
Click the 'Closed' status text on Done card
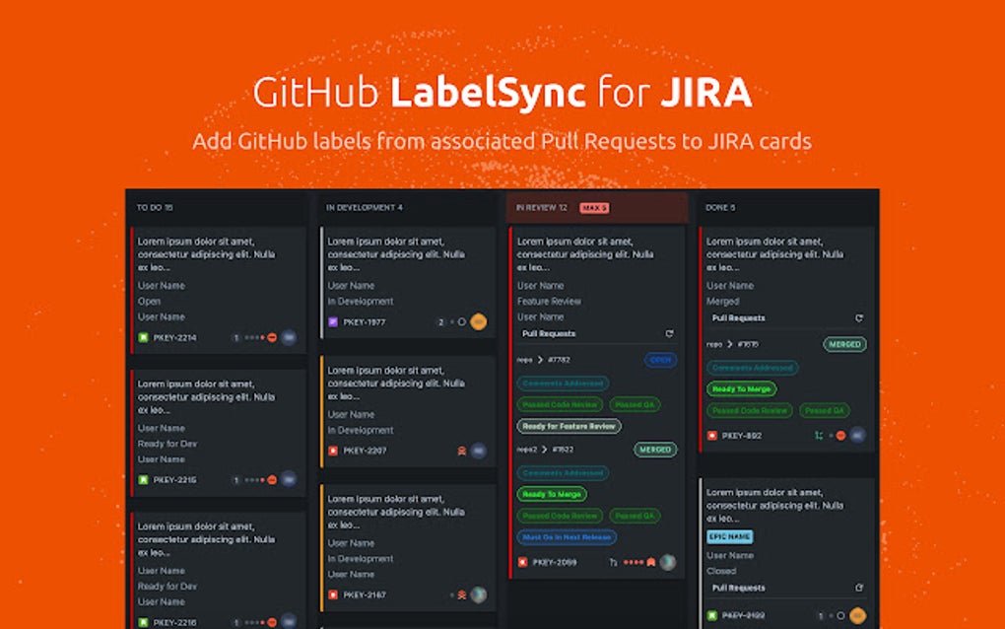[721, 571]
